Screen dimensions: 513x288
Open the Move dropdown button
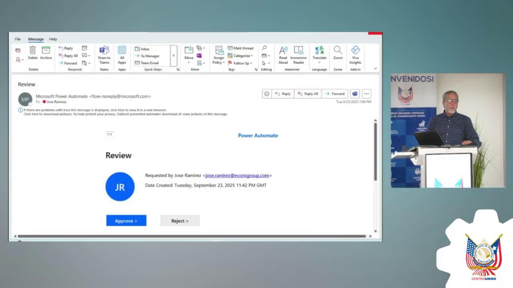[x=189, y=55]
